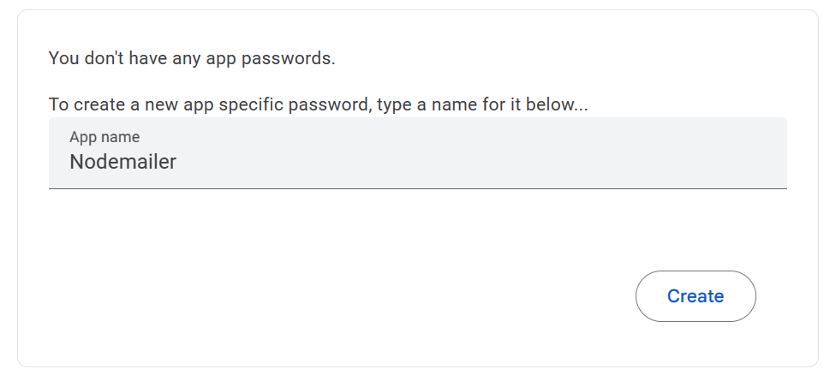The height and width of the screenshot is (381, 830).
Task: Click the Create button
Action: 695,296
